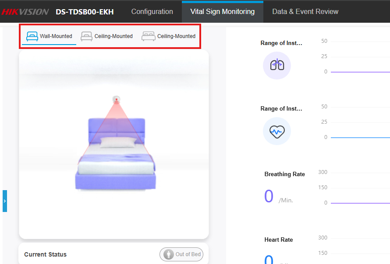
Task: Expand the collapsed left side panel arrow
Action: click(x=5, y=201)
